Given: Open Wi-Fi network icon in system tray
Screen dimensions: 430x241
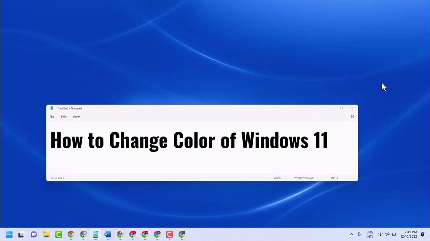Looking at the screenshot, I should tap(381, 234).
